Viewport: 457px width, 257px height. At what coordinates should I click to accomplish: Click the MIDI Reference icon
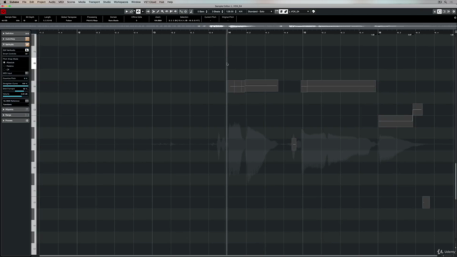27,101
